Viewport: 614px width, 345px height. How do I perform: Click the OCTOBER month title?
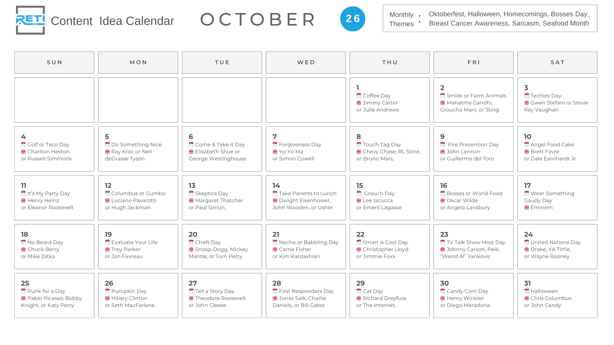[258, 19]
